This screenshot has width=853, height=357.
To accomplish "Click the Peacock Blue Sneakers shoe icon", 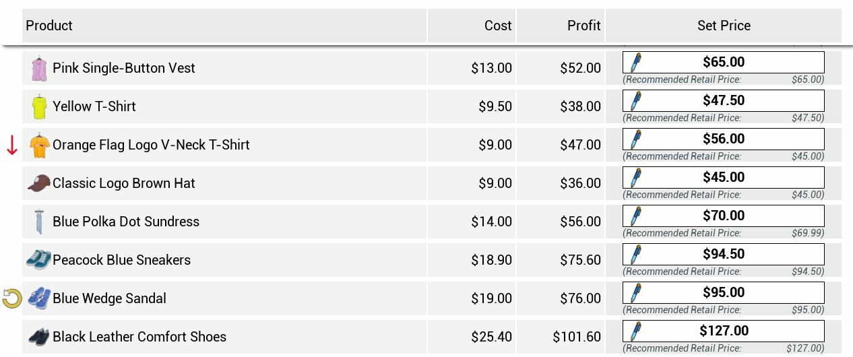I will coord(38,260).
